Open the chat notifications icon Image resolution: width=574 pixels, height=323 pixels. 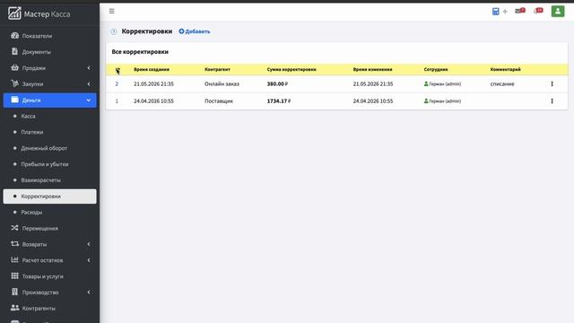click(x=538, y=11)
